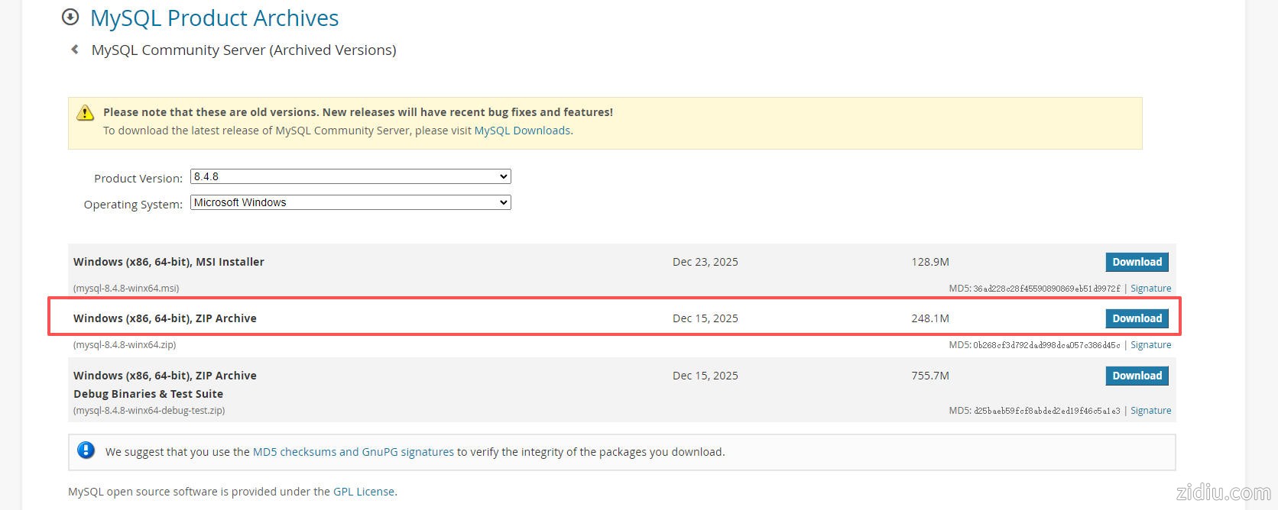Download the highlighted ZIP Archive
This screenshot has width=1278, height=510.
coord(1137,318)
